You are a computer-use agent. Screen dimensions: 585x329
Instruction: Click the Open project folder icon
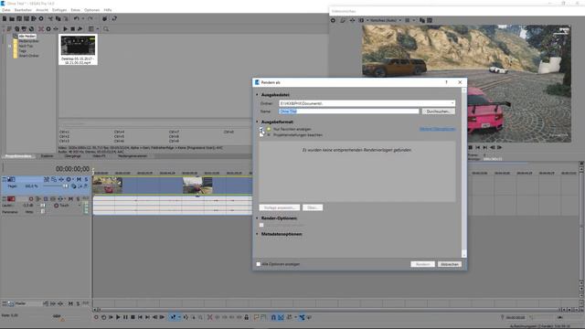[12, 18]
